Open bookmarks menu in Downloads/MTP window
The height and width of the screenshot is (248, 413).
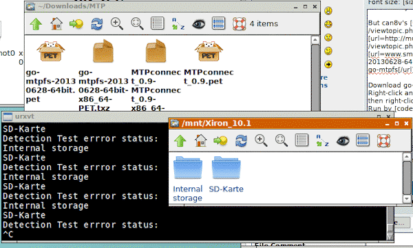click(76, 24)
